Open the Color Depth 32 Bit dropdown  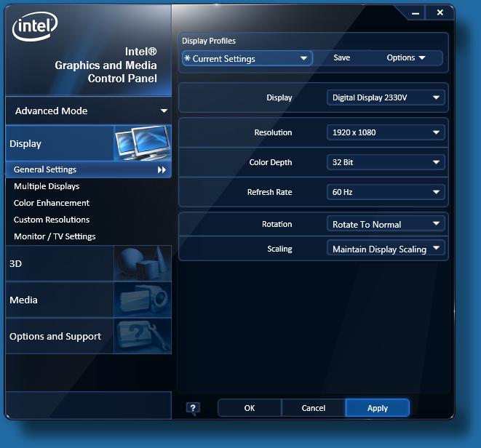pyautogui.click(x=386, y=162)
